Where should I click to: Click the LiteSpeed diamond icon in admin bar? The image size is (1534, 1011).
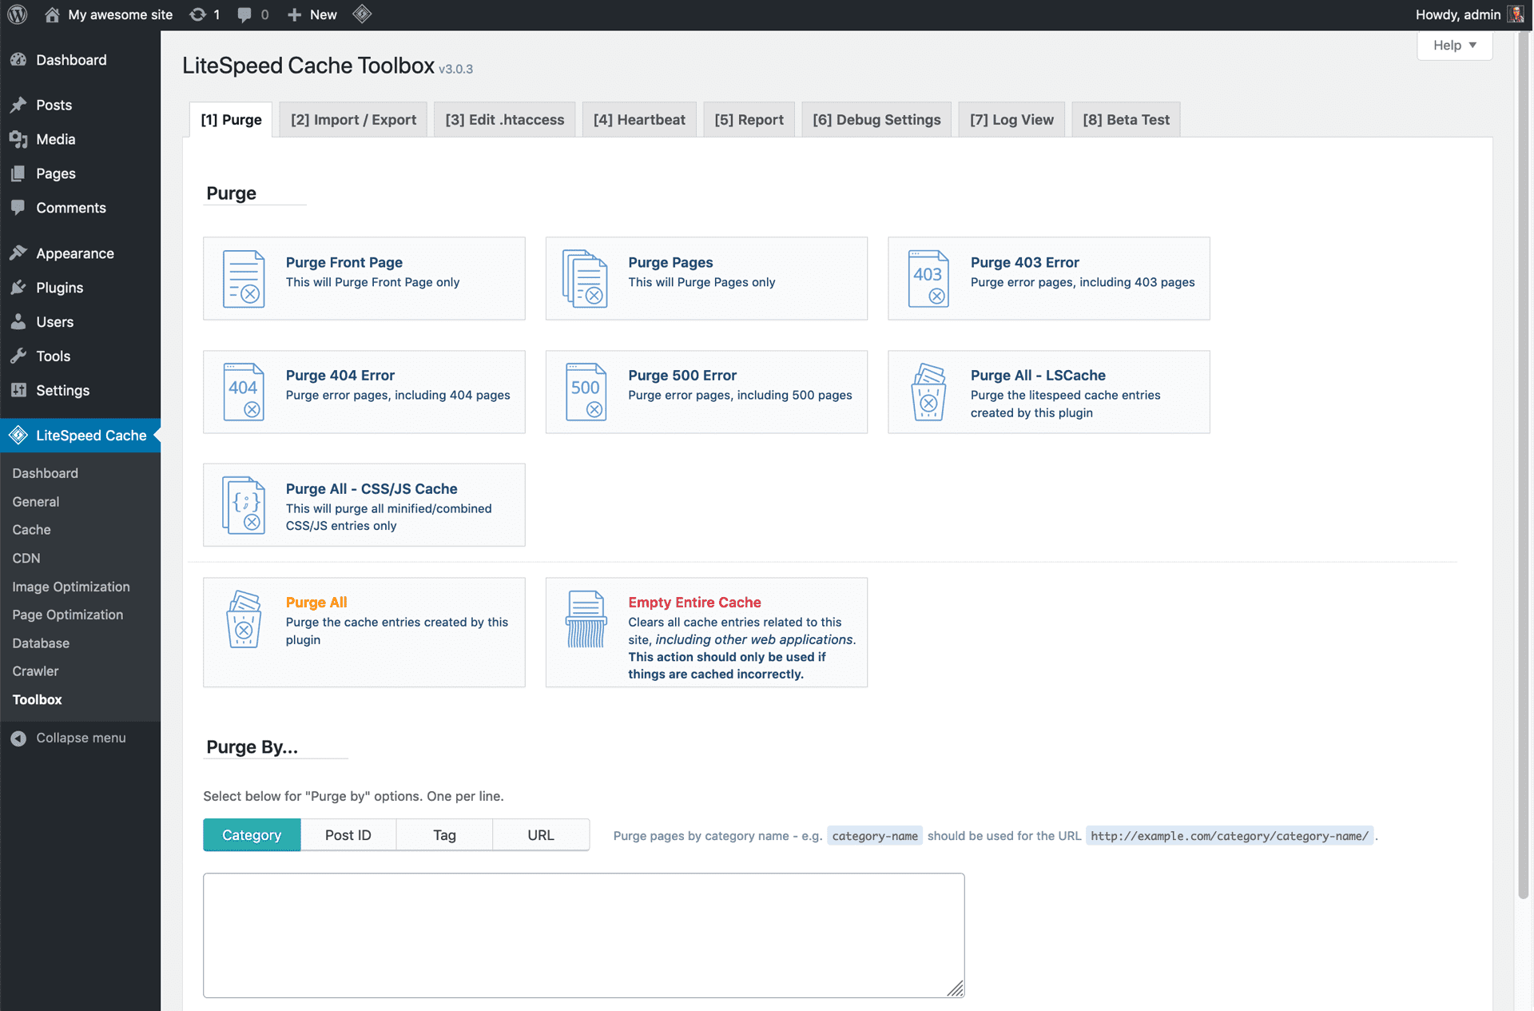(x=362, y=14)
